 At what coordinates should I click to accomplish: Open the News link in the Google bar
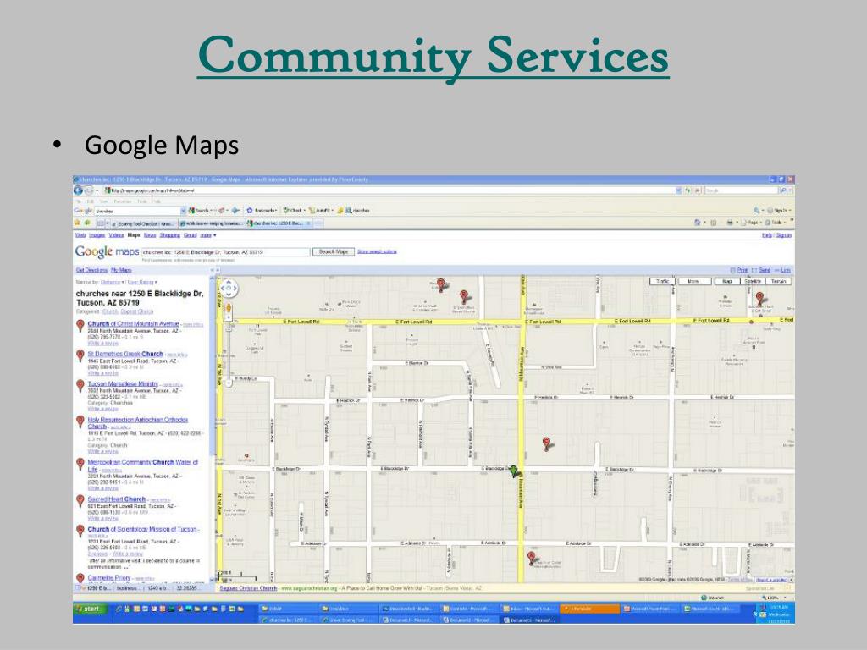point(150,235)
